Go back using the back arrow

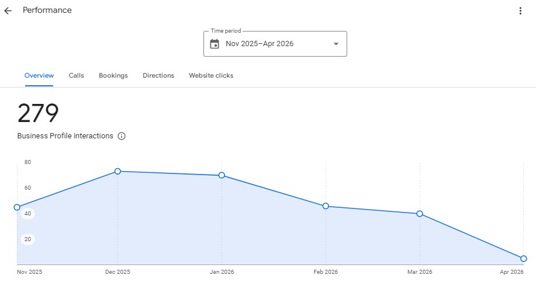[8, 11]
